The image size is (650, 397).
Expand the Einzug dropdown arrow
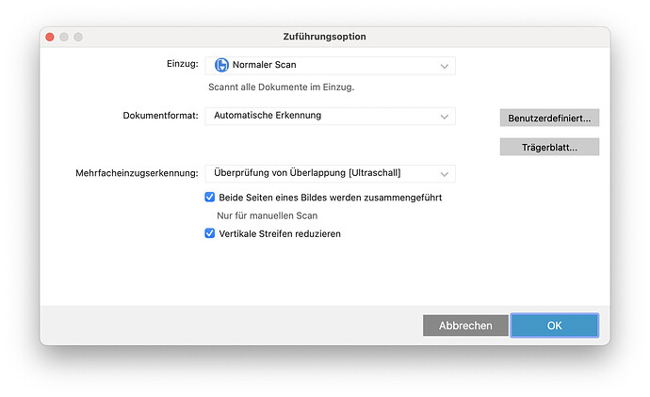[444, 66]
